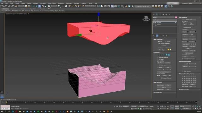Click Windows taskbar search icon

pyautogui.click(x=5, y=112)
